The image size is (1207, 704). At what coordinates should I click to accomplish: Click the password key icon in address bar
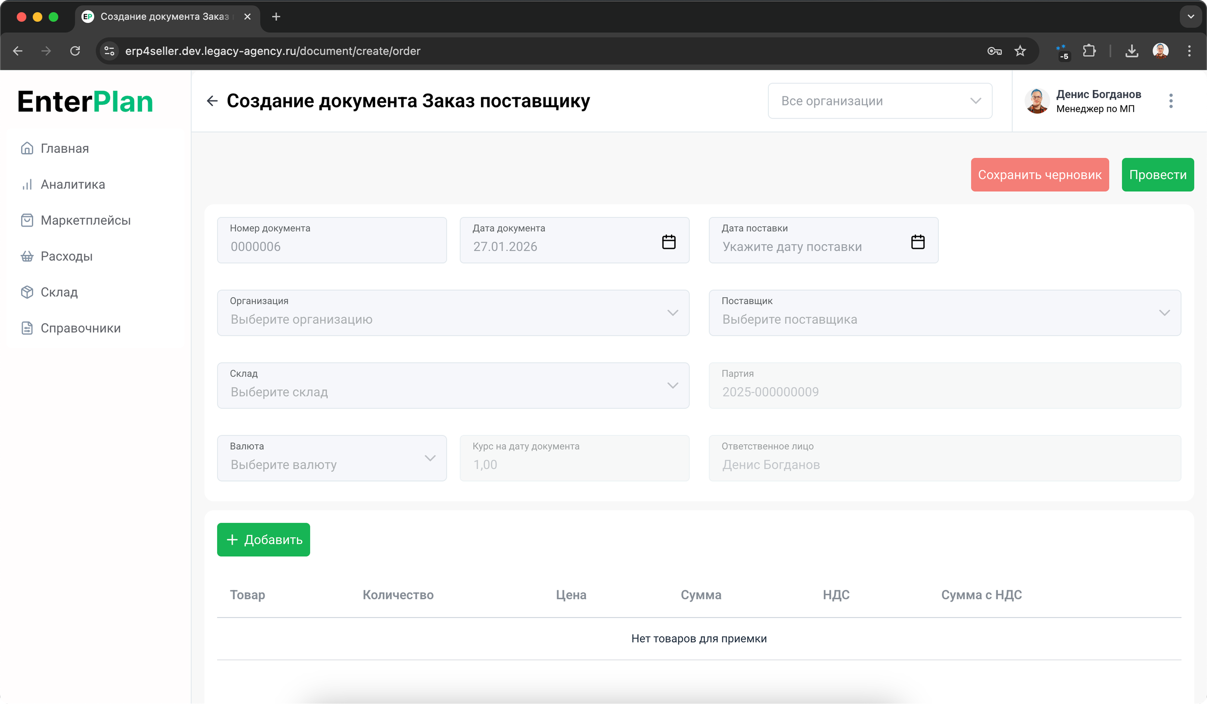[x=994, y=51]
